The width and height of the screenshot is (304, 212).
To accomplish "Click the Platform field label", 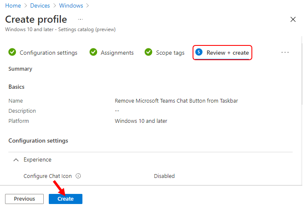I will (x=19, y=121).
